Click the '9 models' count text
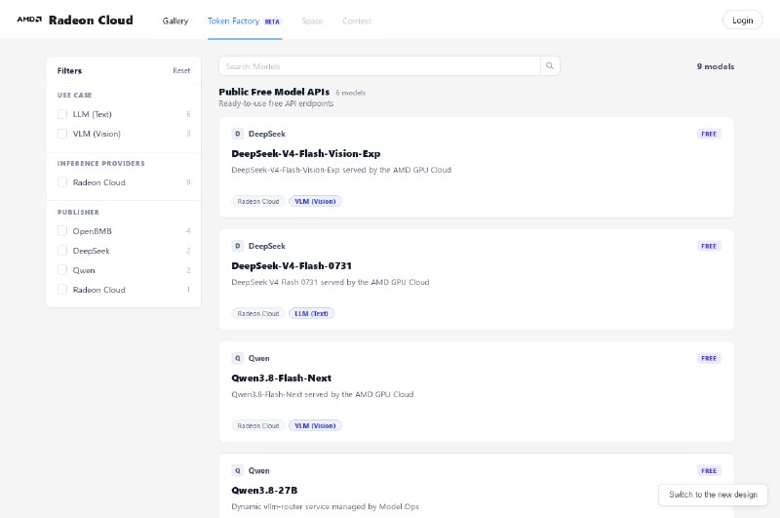The image size is (780, 518). (716, 66)
